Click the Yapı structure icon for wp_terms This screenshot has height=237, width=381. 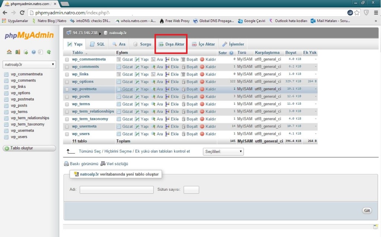tap(137, 104)
